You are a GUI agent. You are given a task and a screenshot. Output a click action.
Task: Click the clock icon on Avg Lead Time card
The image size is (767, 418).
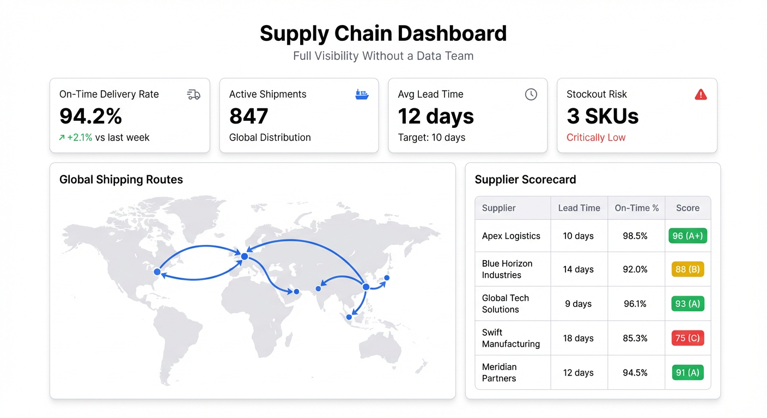tap(531, 94)
